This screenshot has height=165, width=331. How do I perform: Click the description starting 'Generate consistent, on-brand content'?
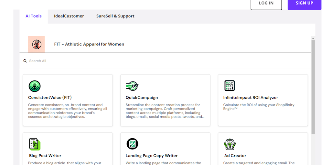[x=68, y=111]
